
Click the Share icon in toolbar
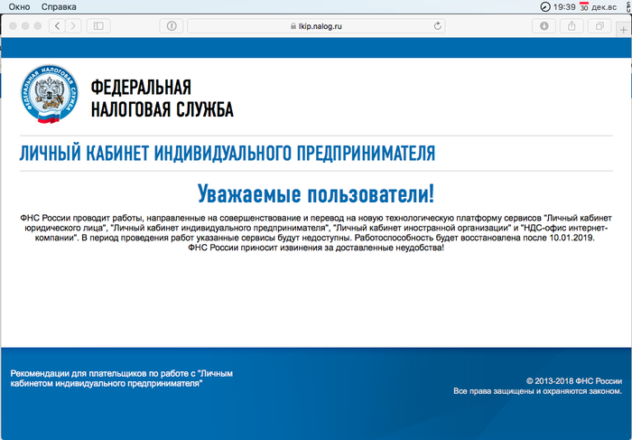point(572,26)
